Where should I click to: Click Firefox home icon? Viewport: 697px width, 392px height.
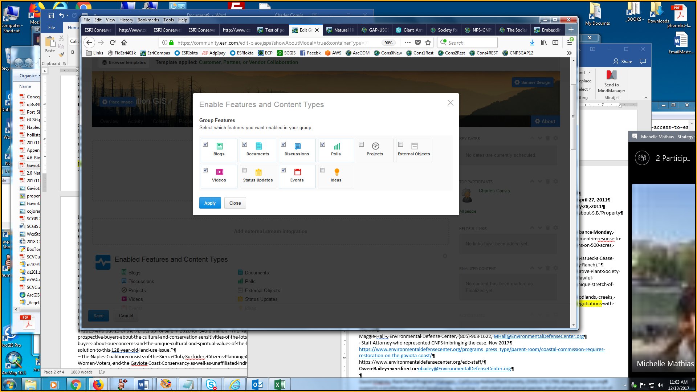coord(124,42)
